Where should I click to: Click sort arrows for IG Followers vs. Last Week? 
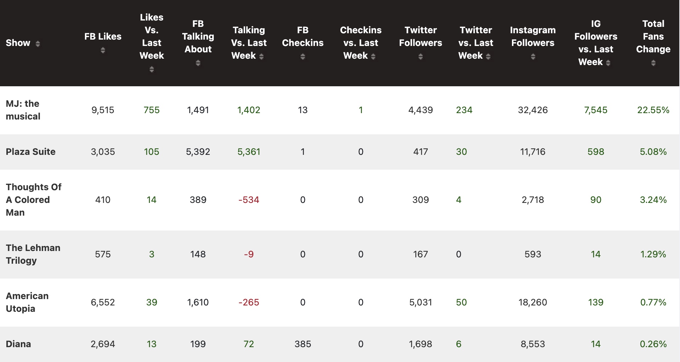(x=608, y=63)
